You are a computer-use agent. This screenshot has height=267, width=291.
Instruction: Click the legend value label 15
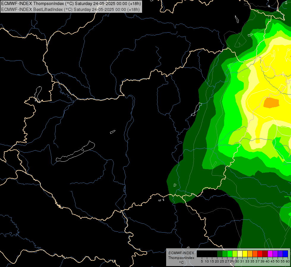[212, 261]
